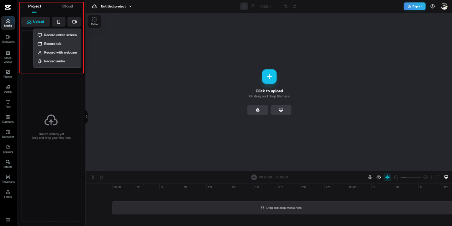This screenshot has width=452, height=226.
Task: Click the Upload button in media panel
Action: pyautogui.click(x=35, y=22)
